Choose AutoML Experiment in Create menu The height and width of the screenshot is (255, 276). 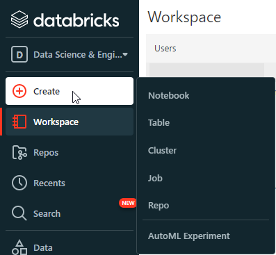189,236
